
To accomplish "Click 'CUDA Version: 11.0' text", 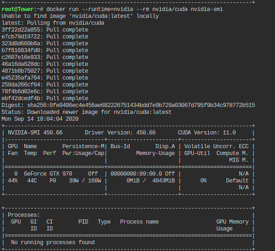I will pos(207,133).
